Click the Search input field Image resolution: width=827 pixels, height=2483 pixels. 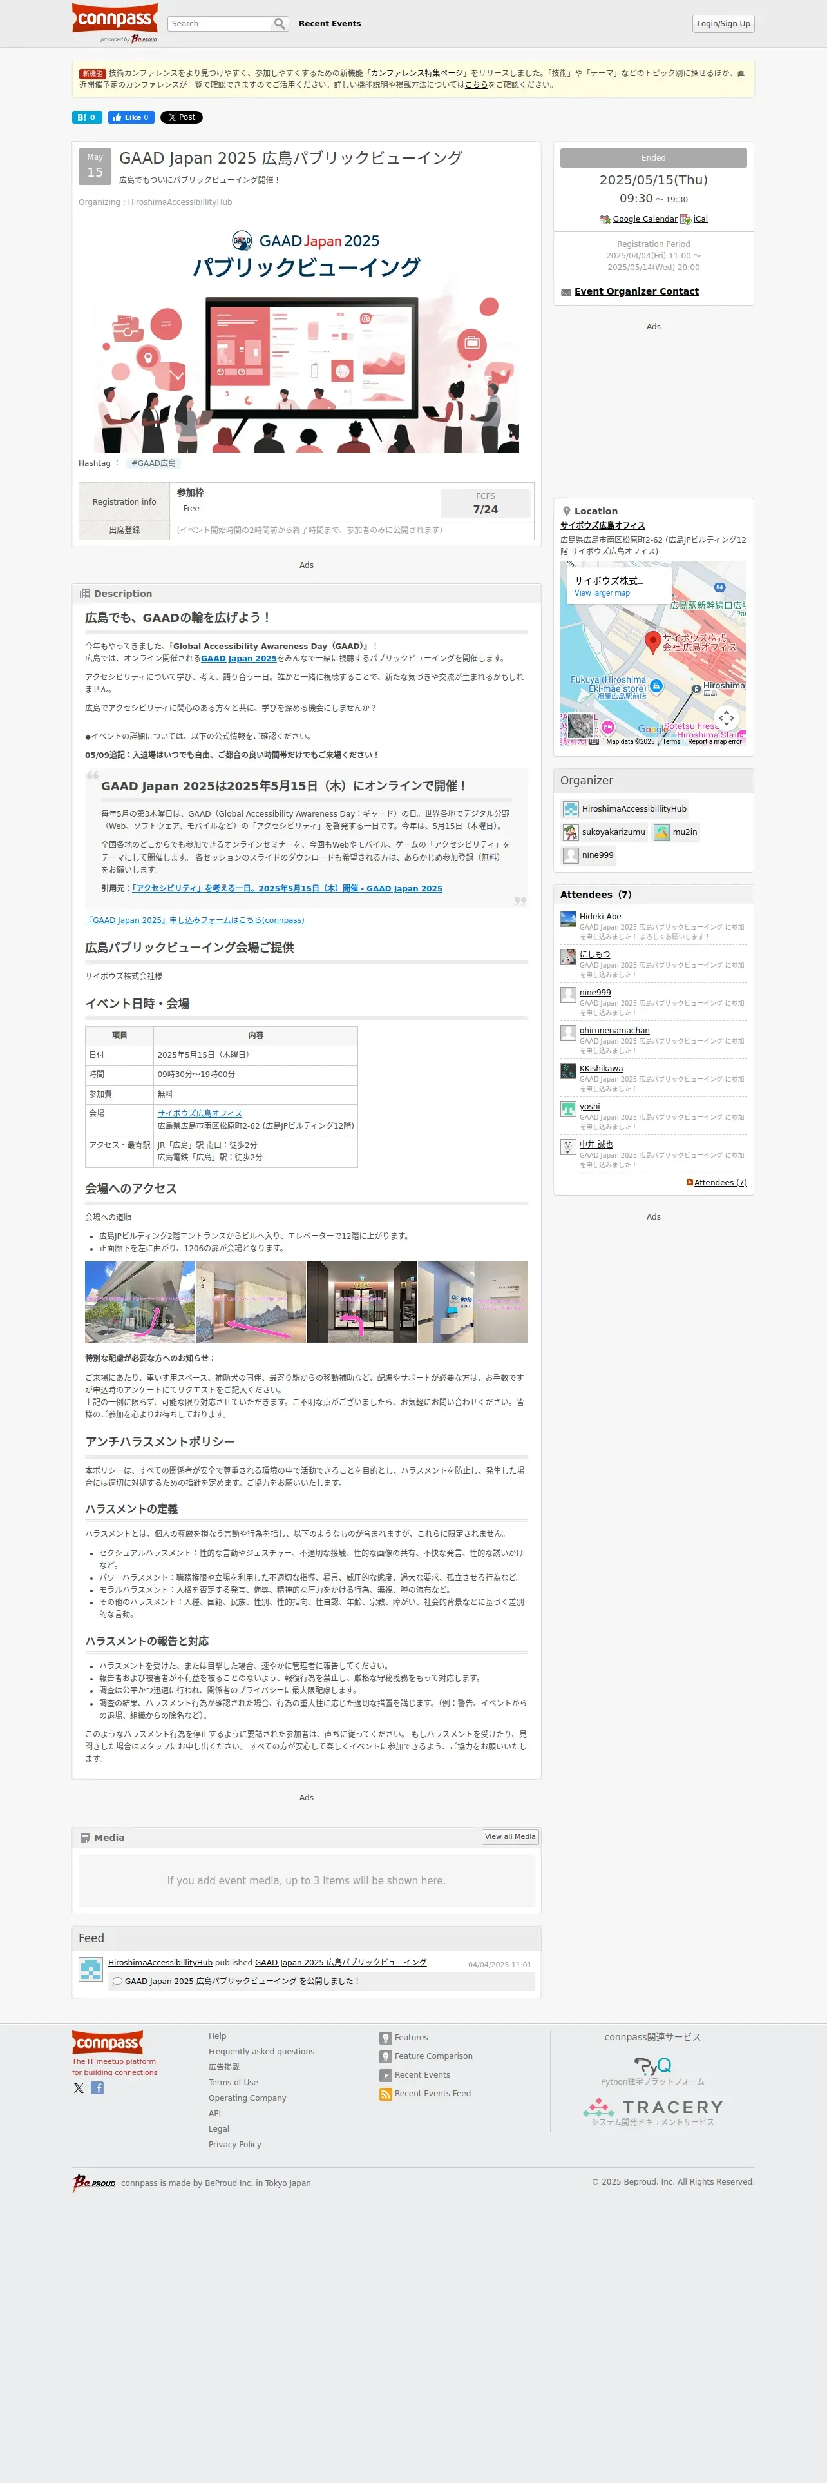click(x=220, y=24)
